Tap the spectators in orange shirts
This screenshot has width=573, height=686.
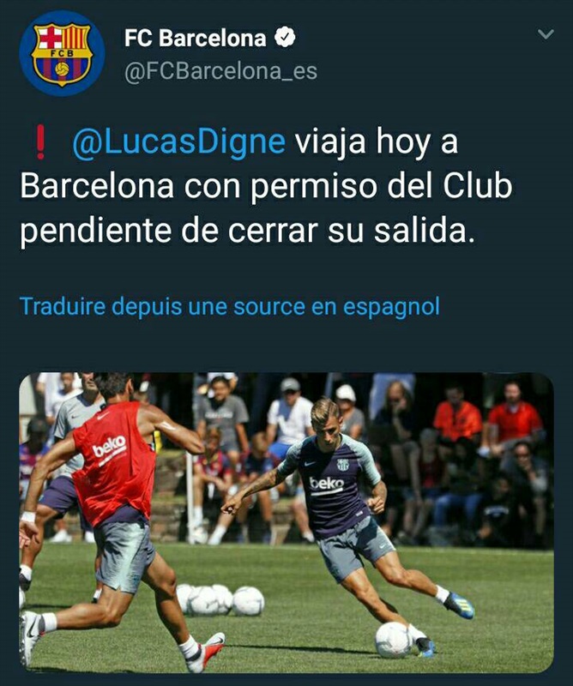tap(486, 418)
